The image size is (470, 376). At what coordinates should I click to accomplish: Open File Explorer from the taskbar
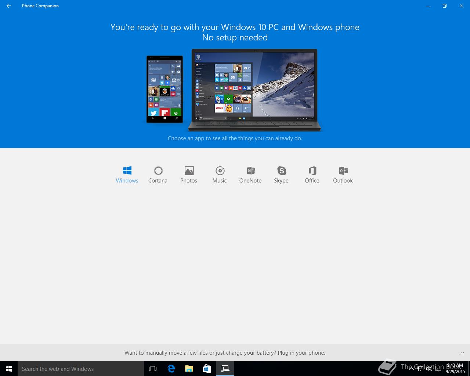(x=189, y=369)
